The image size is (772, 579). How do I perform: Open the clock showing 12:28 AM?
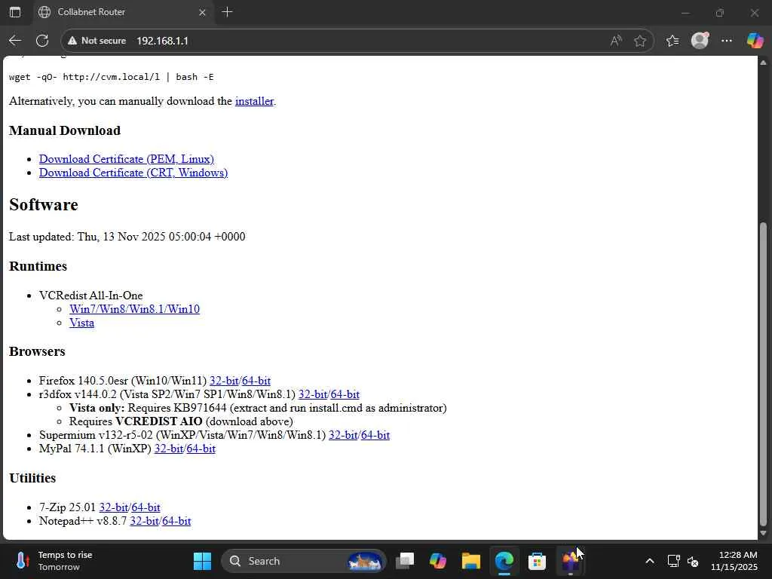(734, 561)
